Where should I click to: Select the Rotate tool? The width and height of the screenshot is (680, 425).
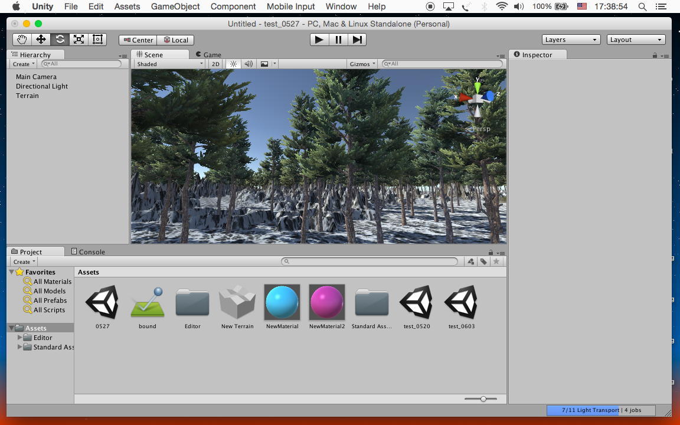[x=60, y=40]
